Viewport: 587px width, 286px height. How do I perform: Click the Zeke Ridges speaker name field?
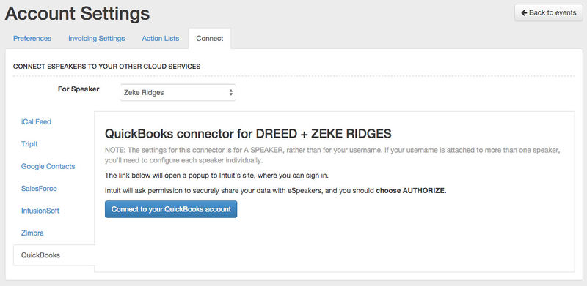(178, 93)
